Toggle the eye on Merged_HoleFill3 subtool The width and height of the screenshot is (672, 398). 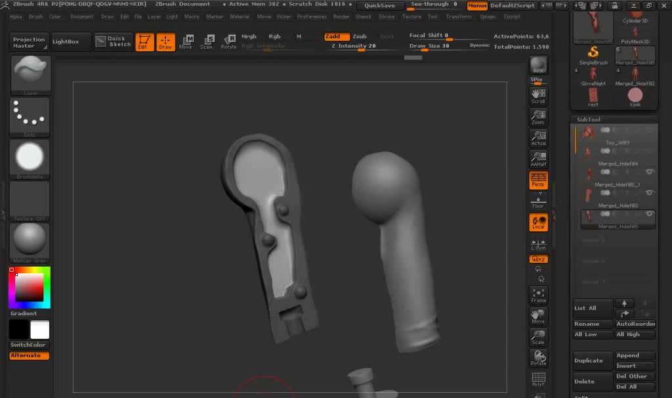click(650, 192)
